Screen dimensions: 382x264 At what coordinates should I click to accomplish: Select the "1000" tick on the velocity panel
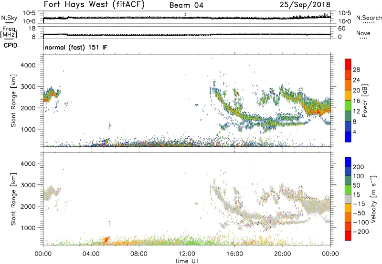pyautogui.click(x=28, y=228)
